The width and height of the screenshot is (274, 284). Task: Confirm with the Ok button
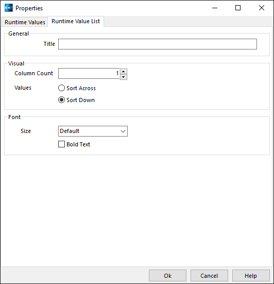[x=167, y=276]
